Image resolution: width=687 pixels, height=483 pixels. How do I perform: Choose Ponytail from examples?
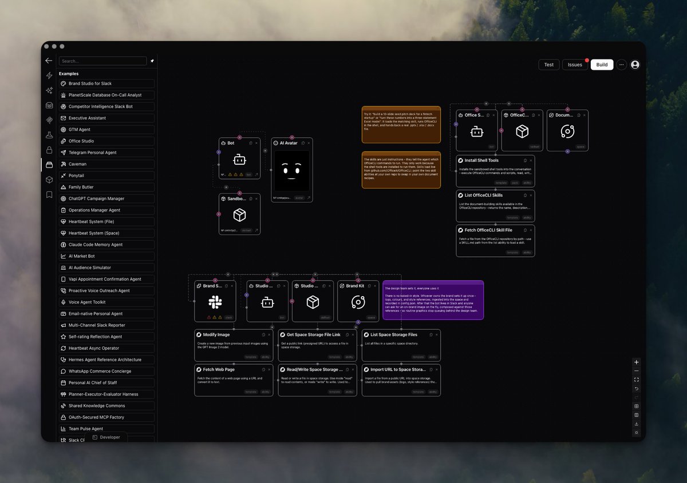click(x=106, y=175)
